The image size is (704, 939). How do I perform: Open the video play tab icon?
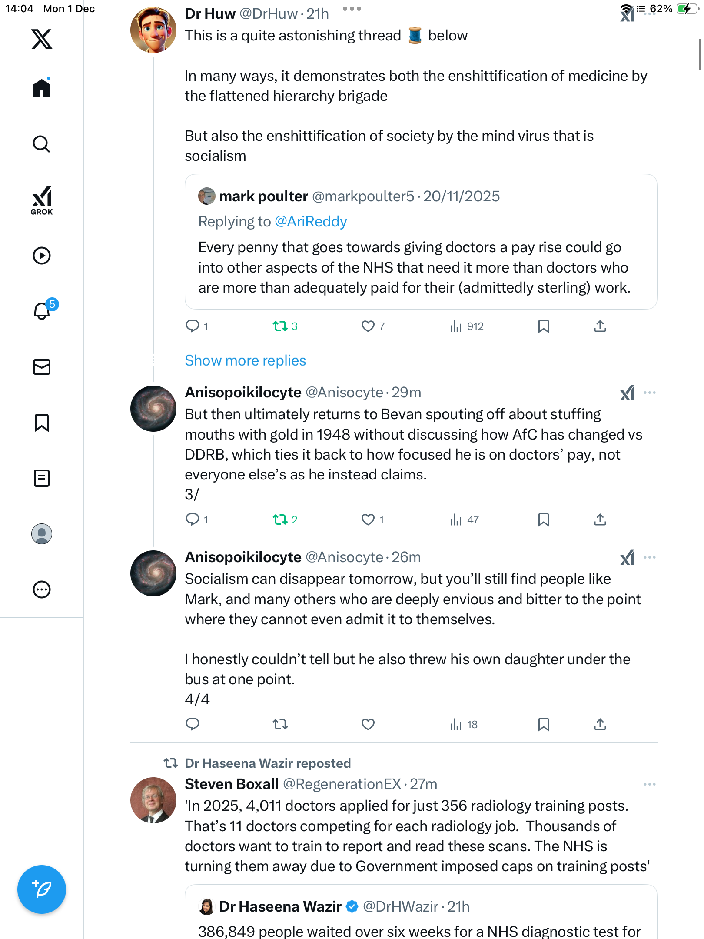tap(42, 256)
